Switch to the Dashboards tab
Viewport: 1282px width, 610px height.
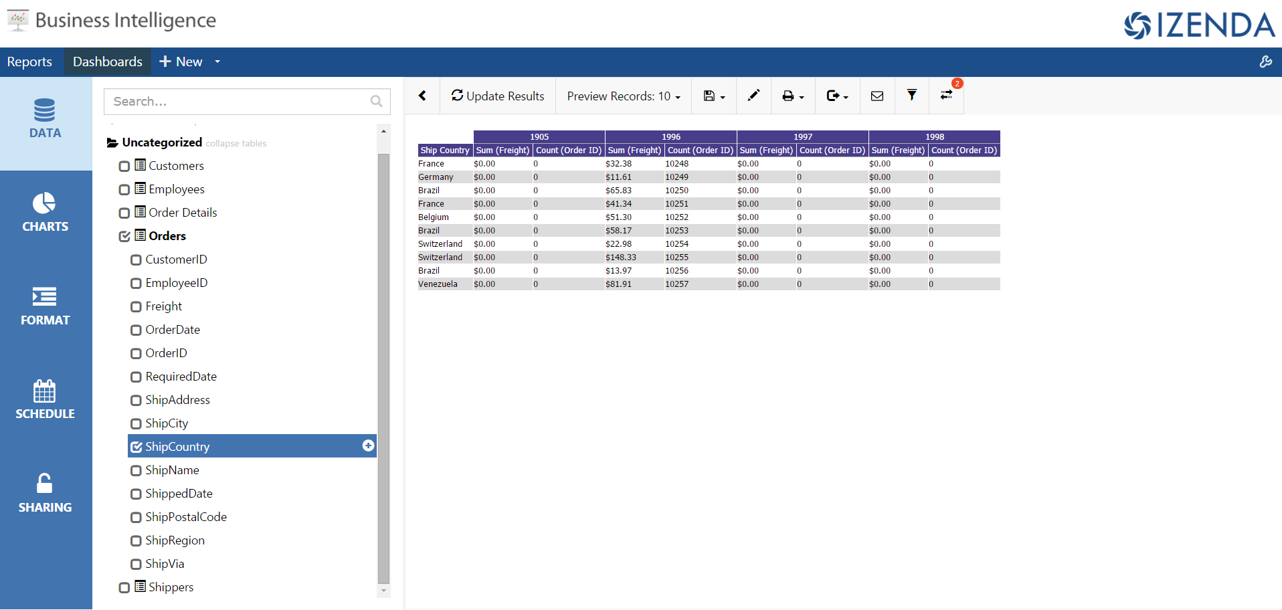pos(108,62)
